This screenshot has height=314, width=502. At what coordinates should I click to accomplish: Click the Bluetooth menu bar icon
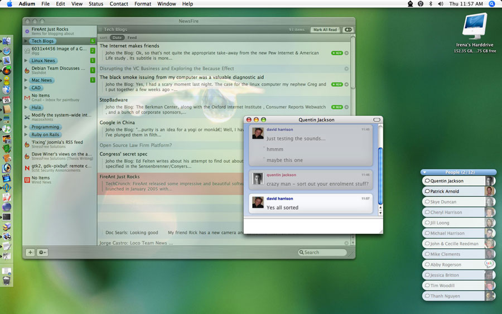431,4
